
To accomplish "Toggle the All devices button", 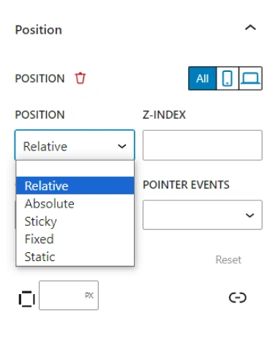I will pyautogui.click(x=203, y=78).
